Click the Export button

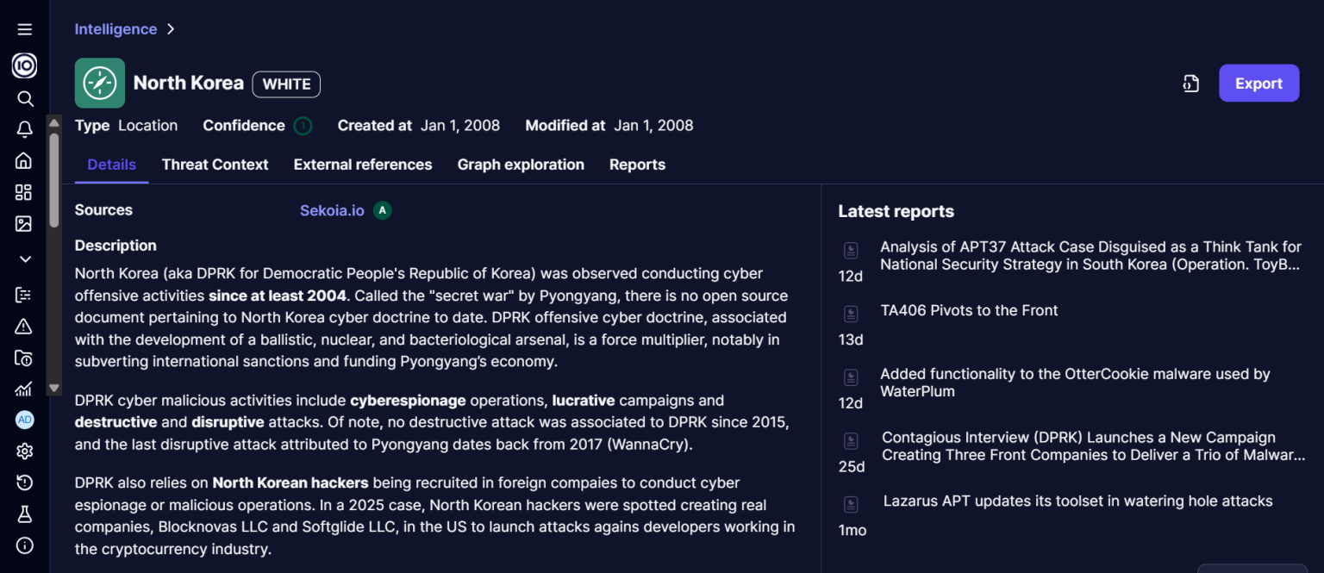click(x=1258, y=84)
